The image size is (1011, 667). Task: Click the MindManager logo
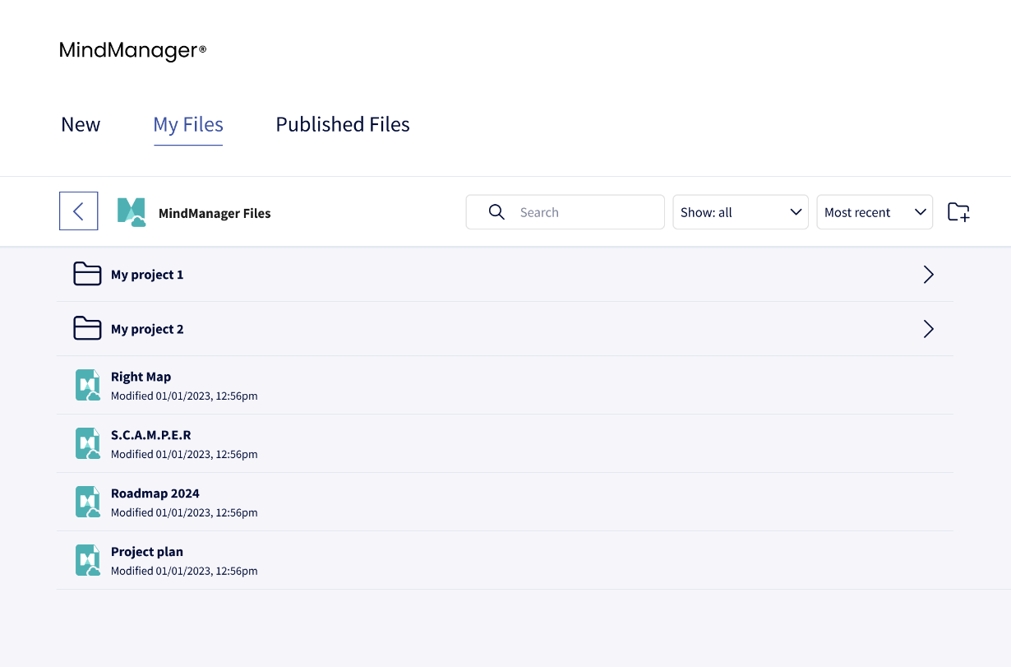[132, 51]
